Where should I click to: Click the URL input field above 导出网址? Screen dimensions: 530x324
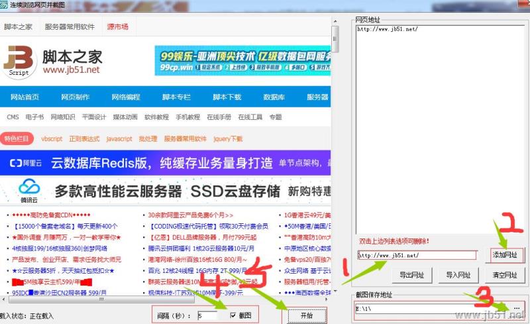417,255
